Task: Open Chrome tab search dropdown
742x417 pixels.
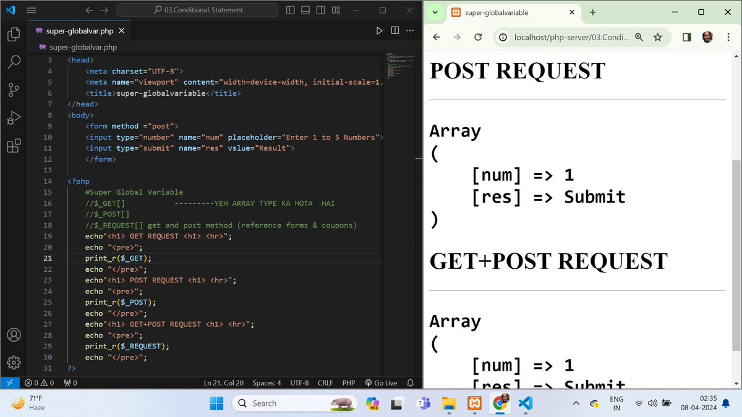Action: tap(435, 12)
